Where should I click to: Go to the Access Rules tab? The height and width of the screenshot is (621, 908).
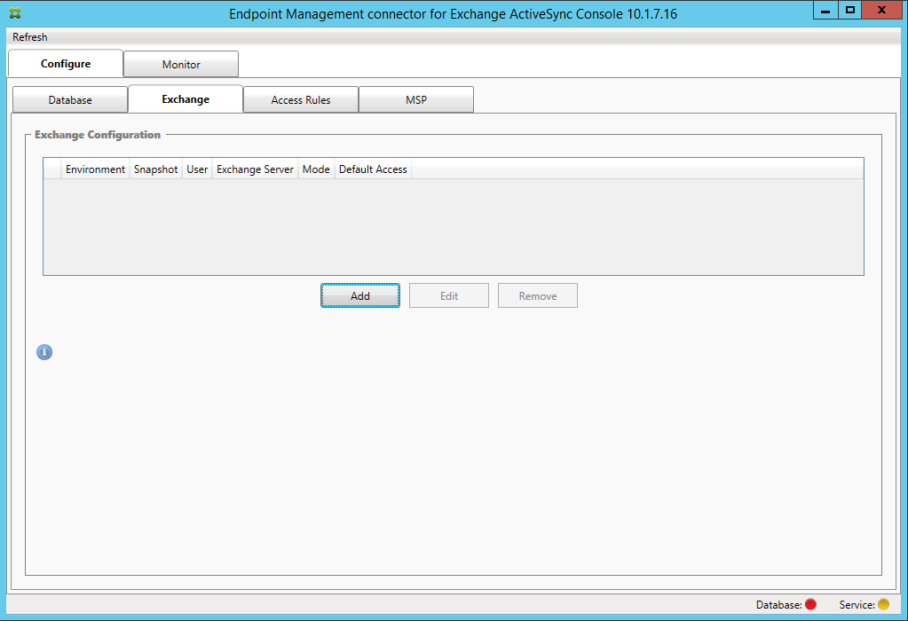click(301, 99)
